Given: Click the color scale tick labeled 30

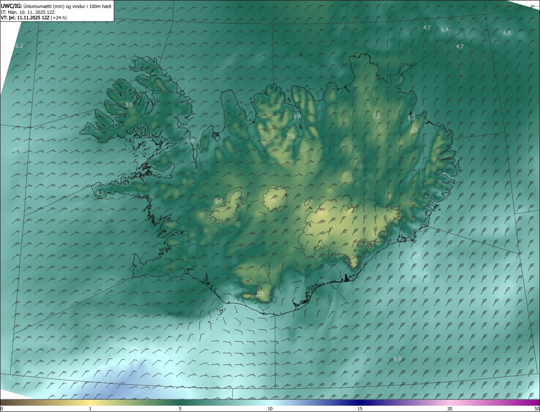Looking at the screenshot, I should 450,409.
